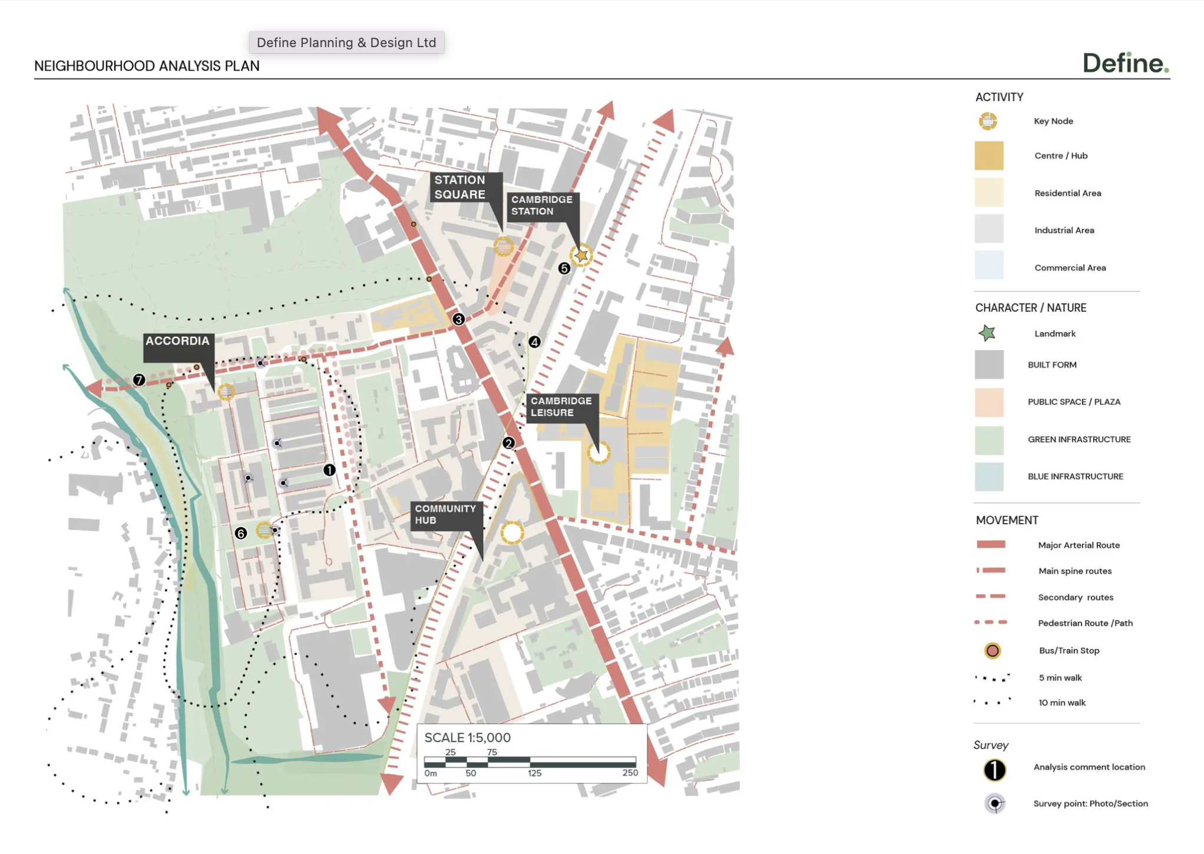1204x854 pixels.
Task: Click analysis comment marker number 2
Action: [x=508, y=443]
